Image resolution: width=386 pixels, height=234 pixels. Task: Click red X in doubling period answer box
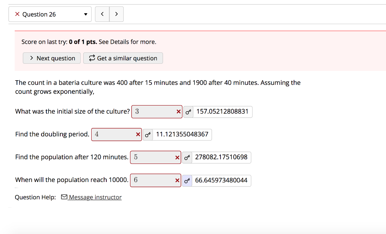(138, 135)
